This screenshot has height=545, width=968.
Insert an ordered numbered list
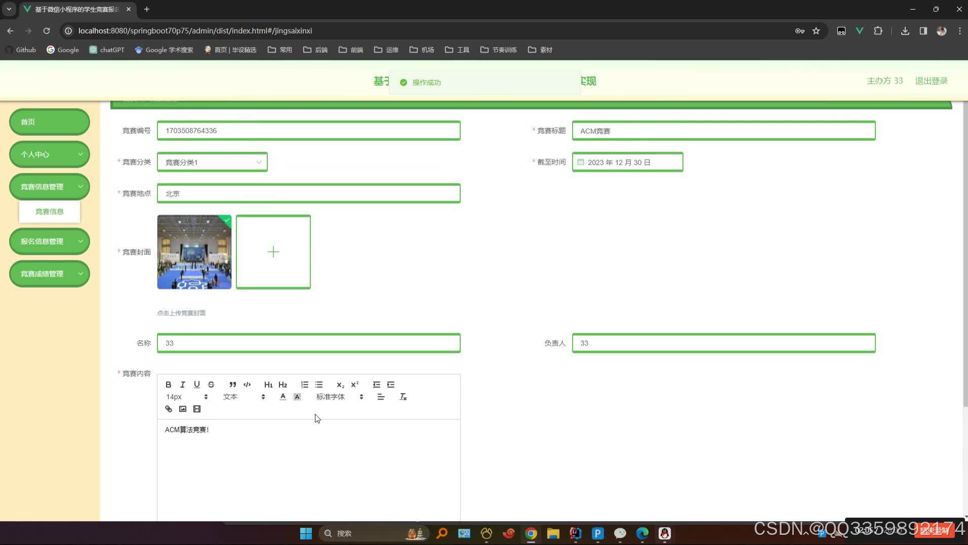304,384
